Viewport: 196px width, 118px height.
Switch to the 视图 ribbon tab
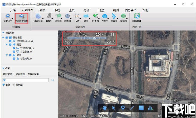(x=116, y=10)
